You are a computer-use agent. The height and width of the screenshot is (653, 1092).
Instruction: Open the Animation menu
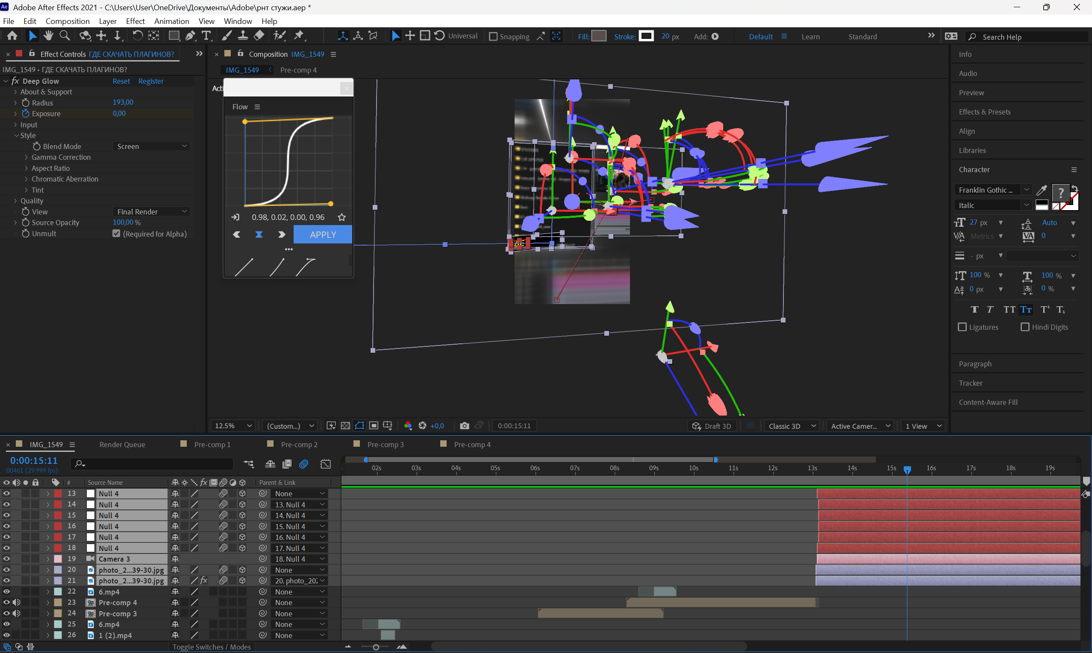click(x=171, y=21)
